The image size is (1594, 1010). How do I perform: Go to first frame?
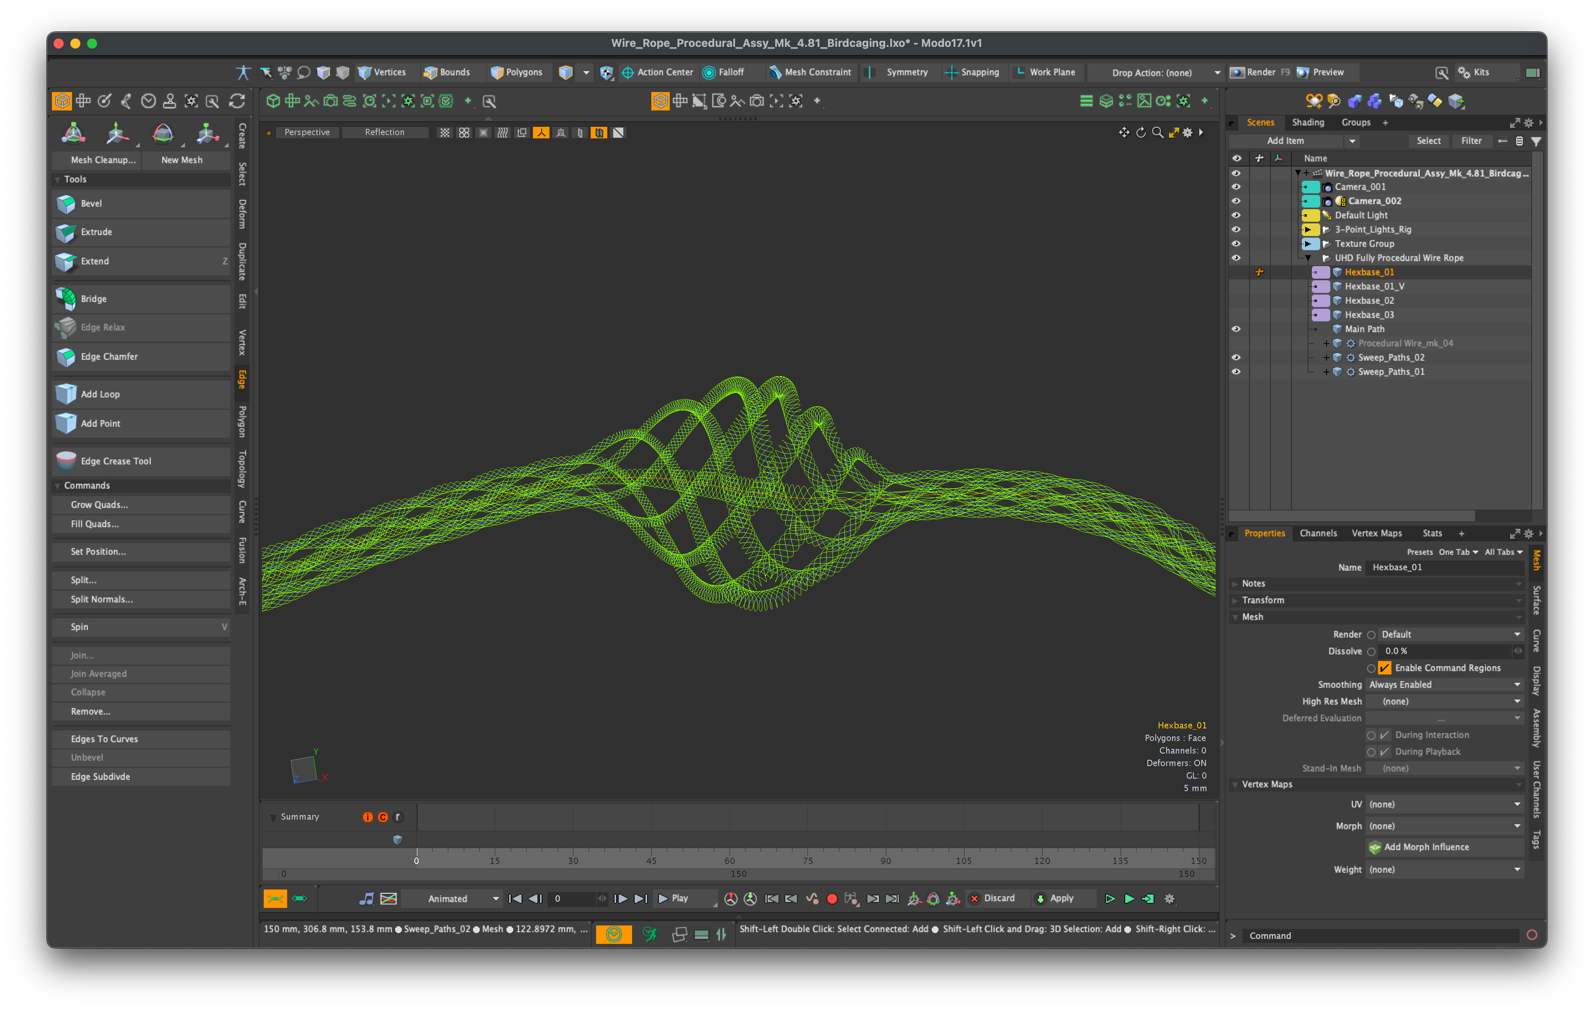514,899
